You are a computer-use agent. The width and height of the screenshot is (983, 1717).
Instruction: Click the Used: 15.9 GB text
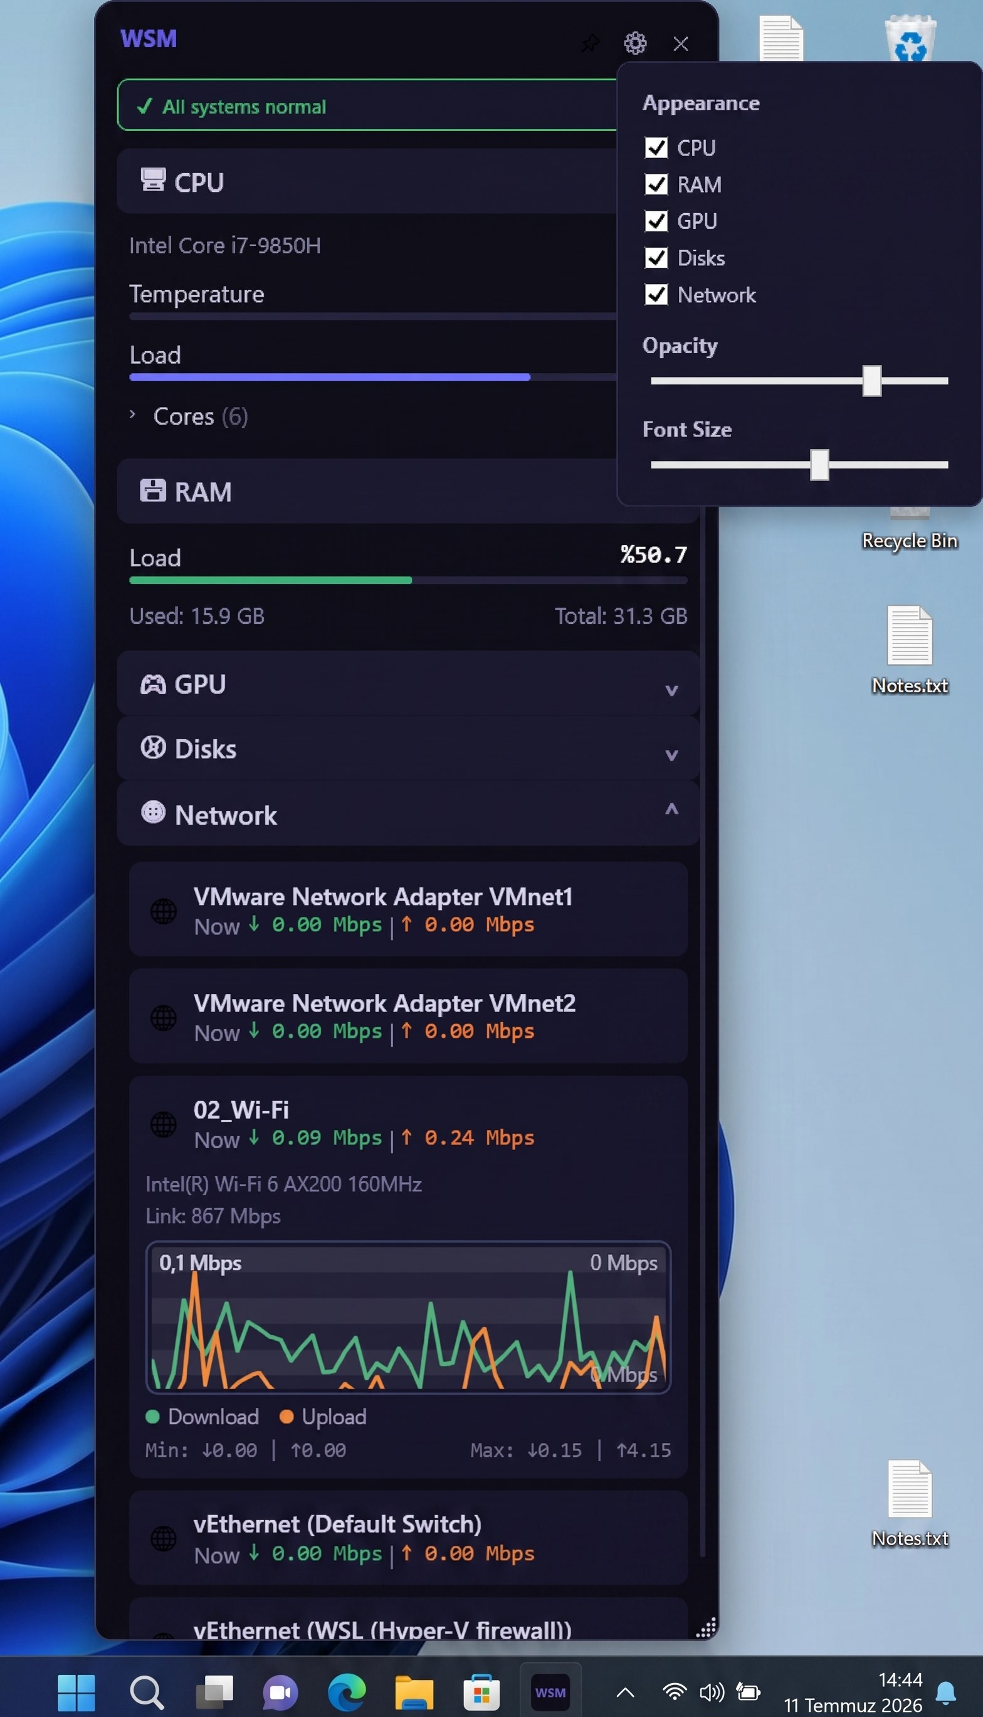(196, 616)
